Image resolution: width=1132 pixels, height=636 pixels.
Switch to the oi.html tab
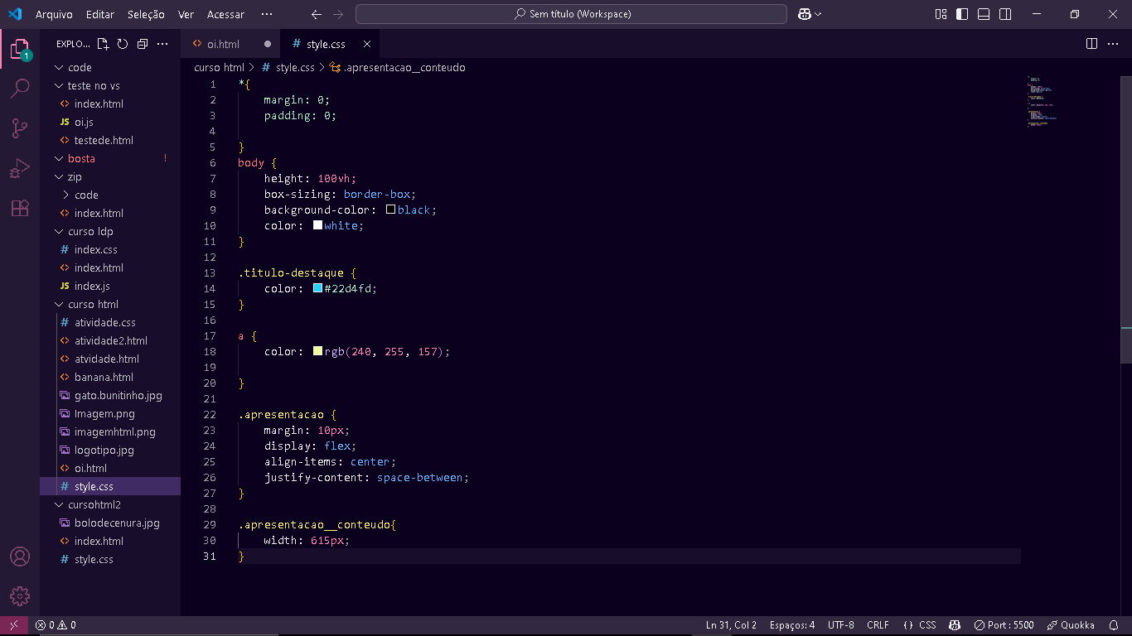pos(223,44)
